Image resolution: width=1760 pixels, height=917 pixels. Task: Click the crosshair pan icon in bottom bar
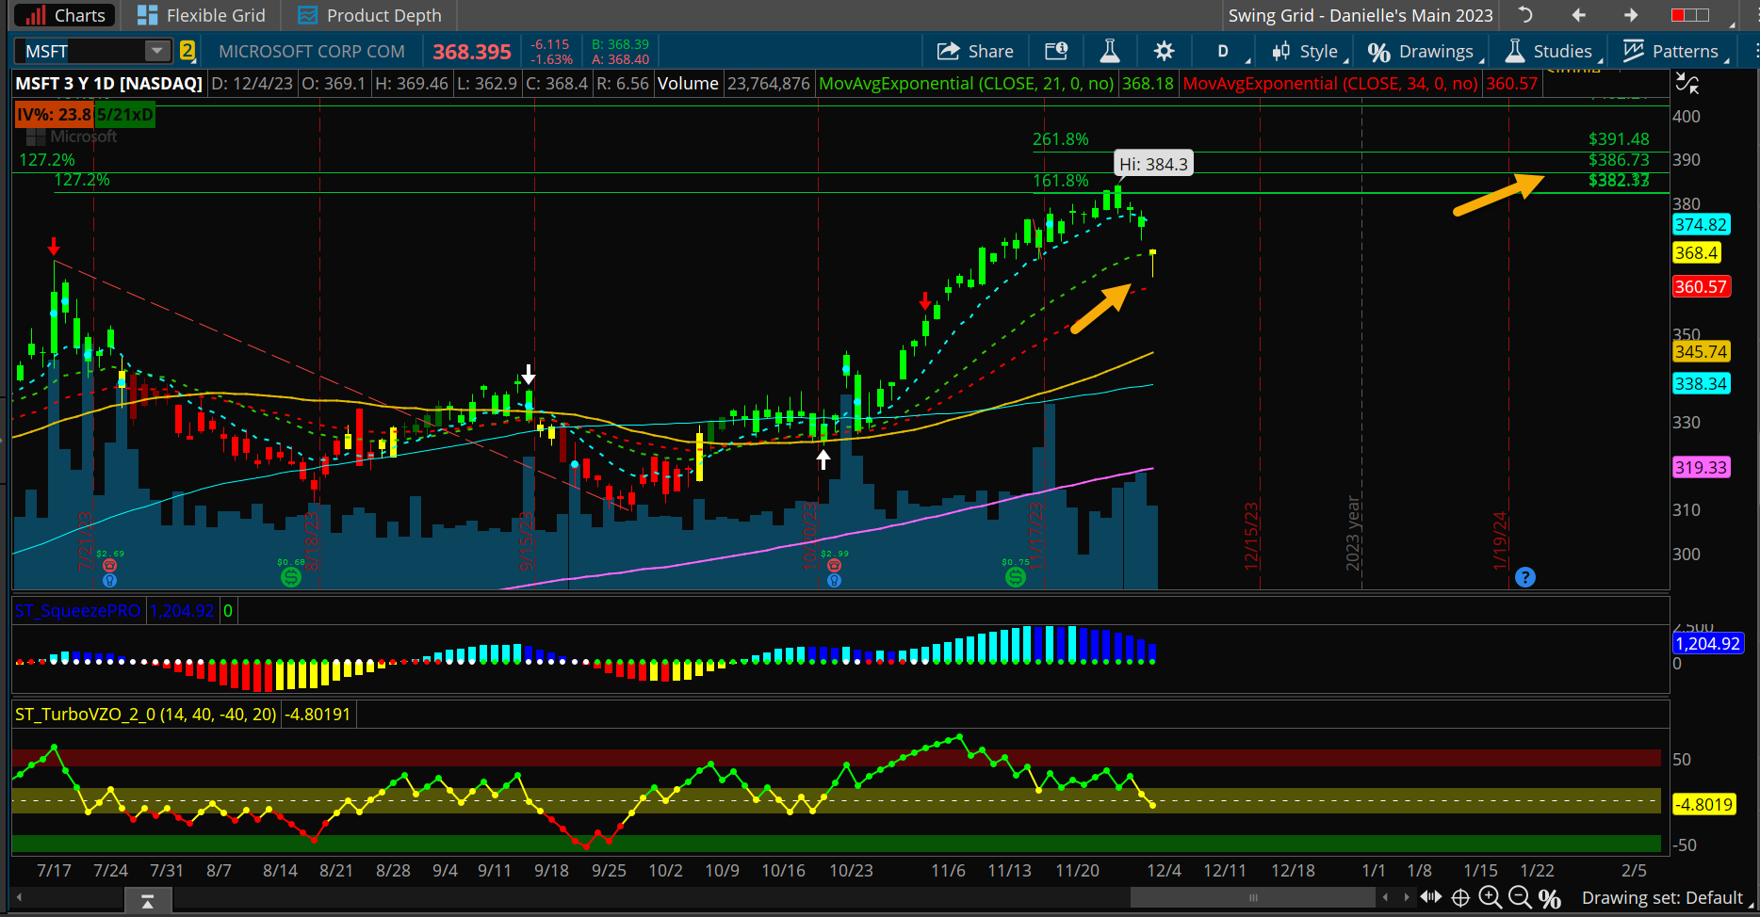pyautogui.click(x=1459, y=898)
